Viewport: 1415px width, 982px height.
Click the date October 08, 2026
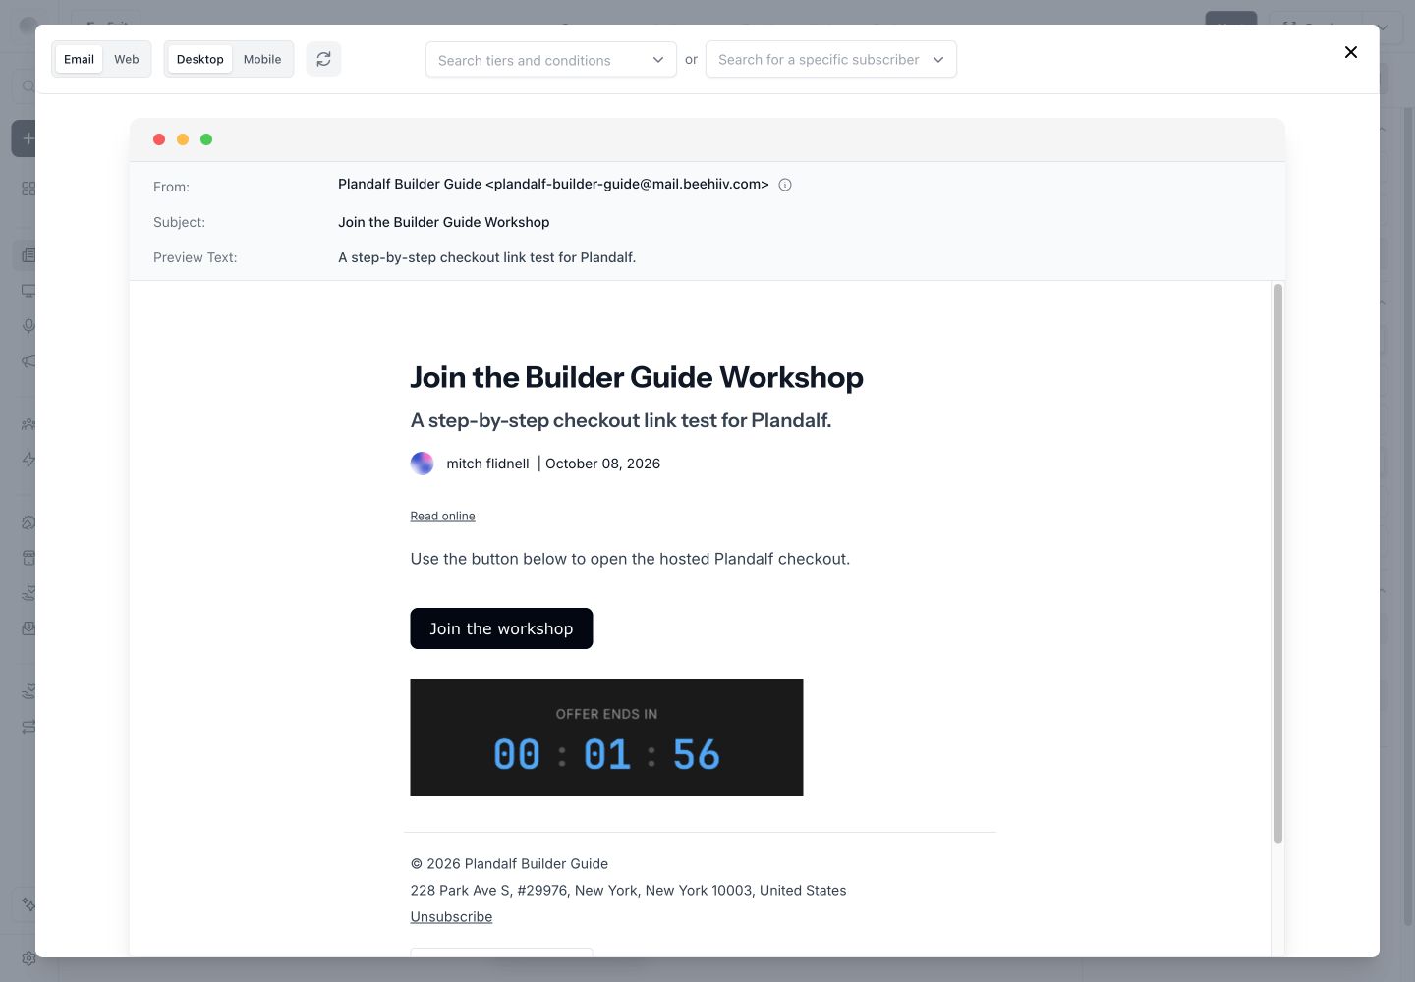click(602, 464)
